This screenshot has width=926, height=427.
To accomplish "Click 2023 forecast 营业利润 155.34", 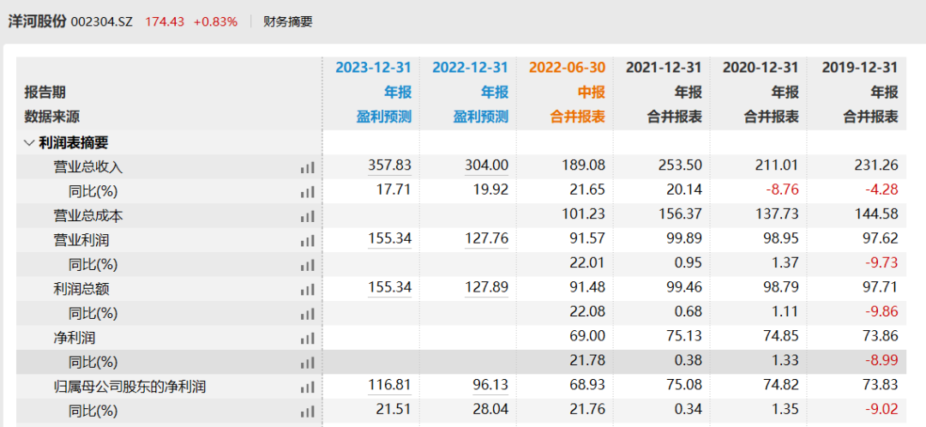I will (389, 238).
